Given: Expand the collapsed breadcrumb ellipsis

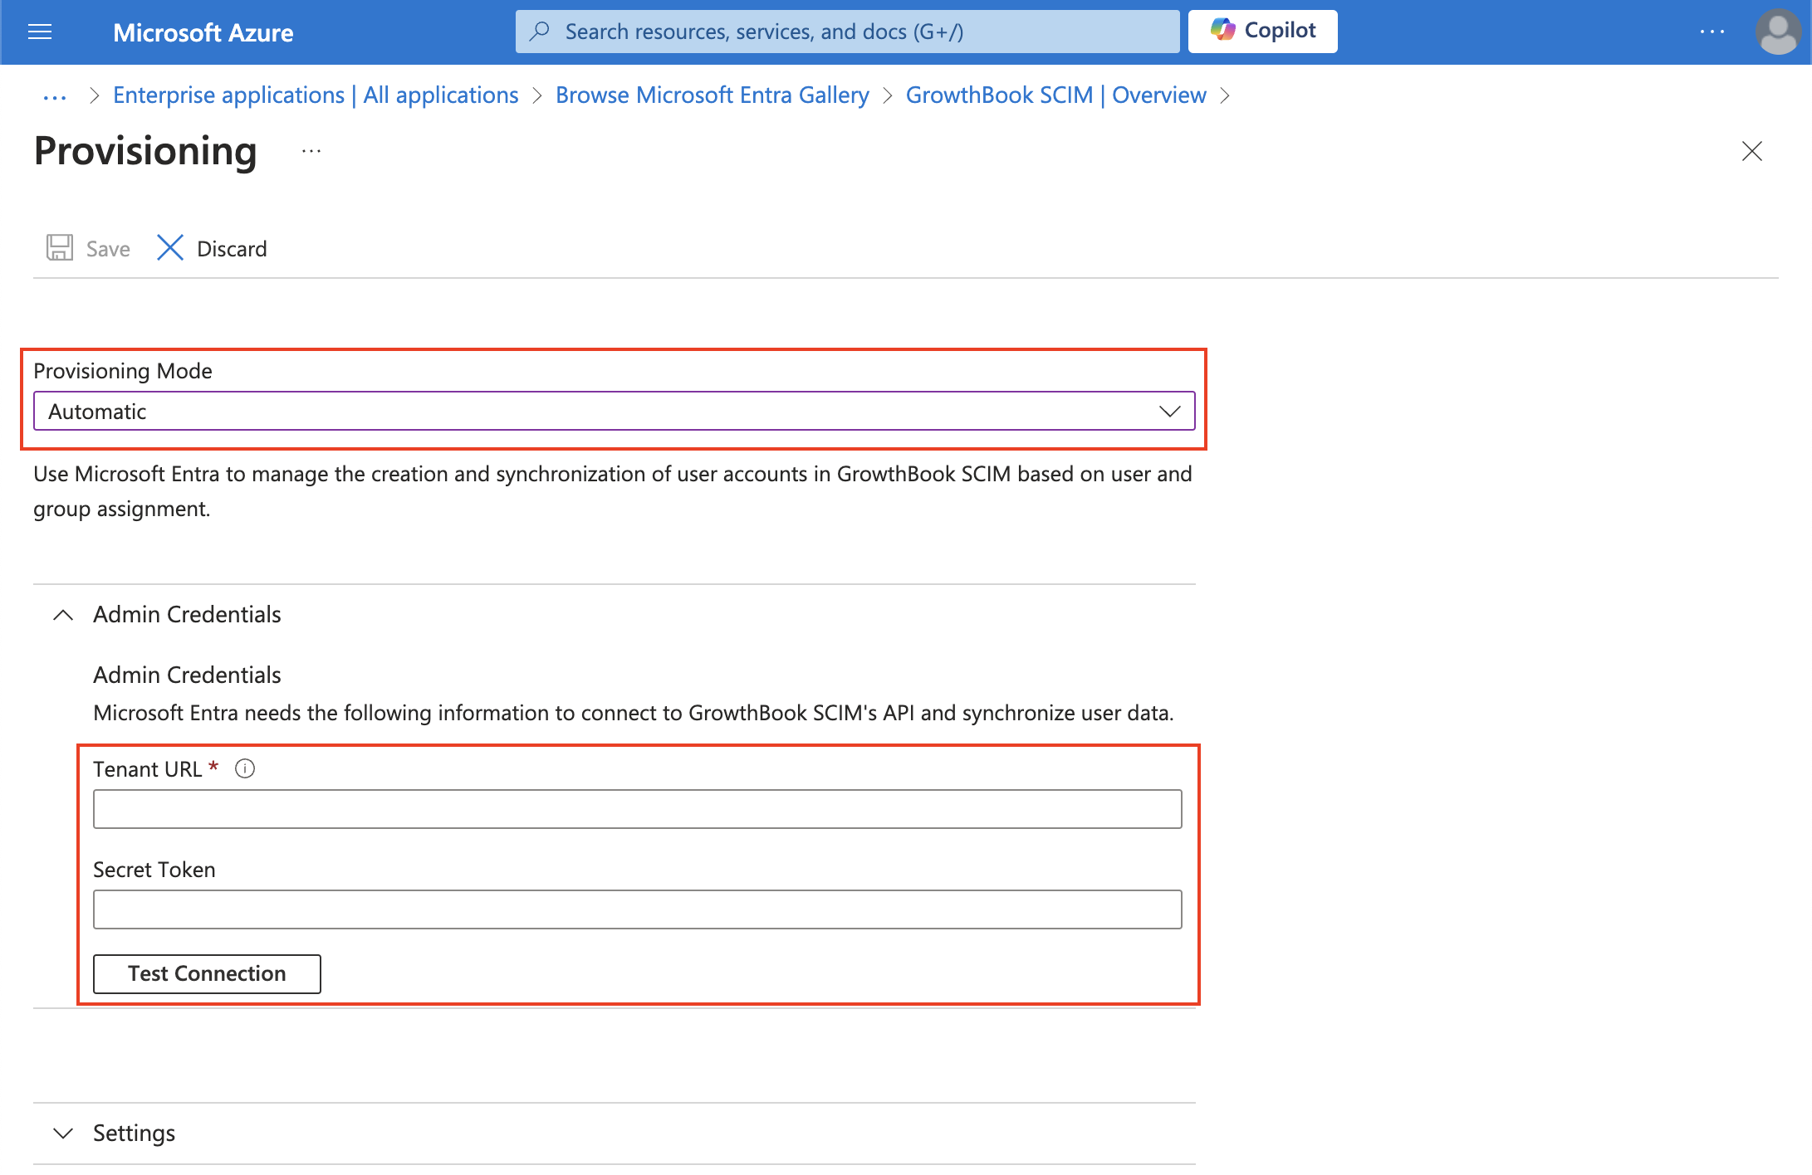Looking at the screenshot, I should (55, 96).
